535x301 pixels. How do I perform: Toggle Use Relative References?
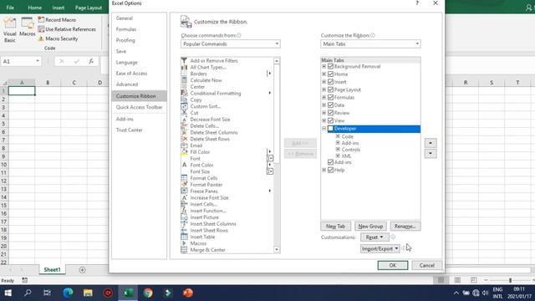pyautogui.click(x=67, y=29)
